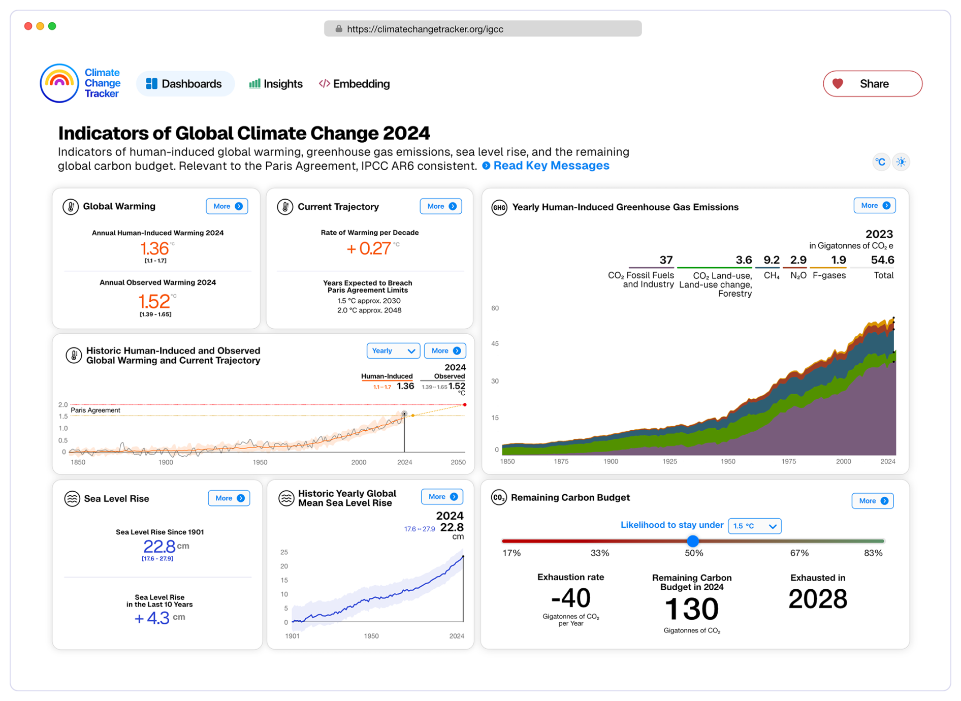
Task: Click the browser URL address bar
Action: tap(483, 29)
